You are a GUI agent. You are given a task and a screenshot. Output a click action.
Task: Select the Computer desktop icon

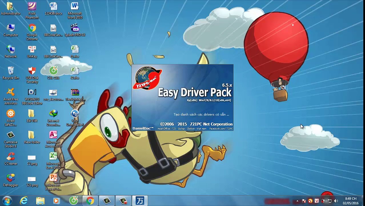[11, 30]
